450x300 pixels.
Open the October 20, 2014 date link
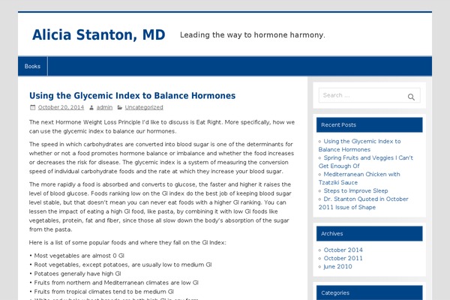point(61,107)
